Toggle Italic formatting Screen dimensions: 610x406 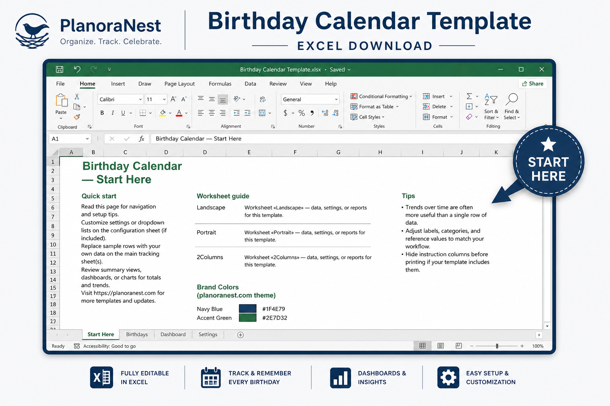point(113,113)
